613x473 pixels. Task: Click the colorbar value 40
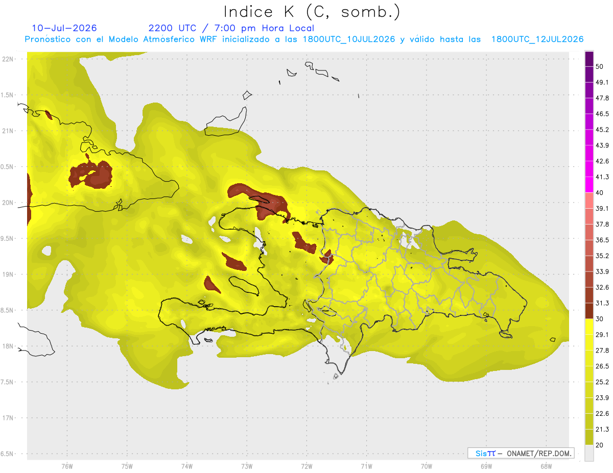click(x=600, y=193)
